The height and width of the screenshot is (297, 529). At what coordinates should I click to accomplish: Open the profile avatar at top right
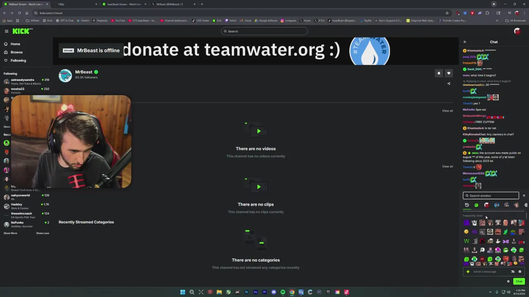(517, 31)
